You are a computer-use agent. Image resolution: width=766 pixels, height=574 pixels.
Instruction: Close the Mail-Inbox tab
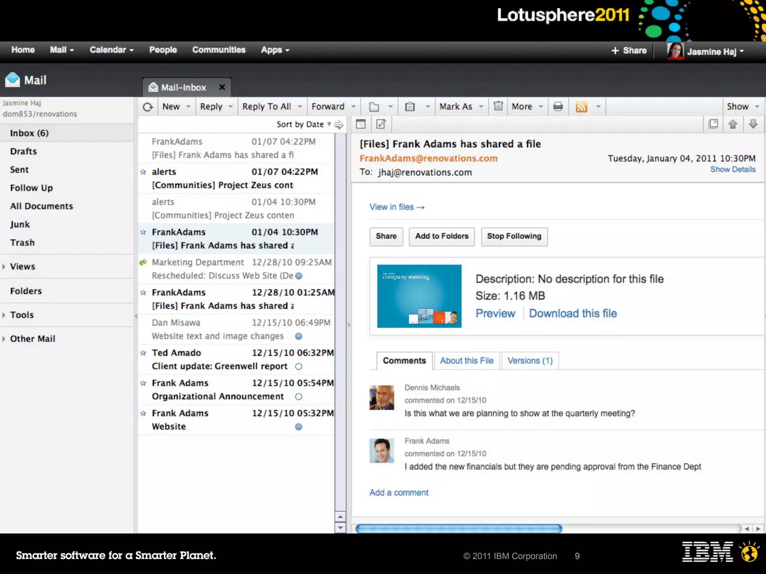(222, 87)
